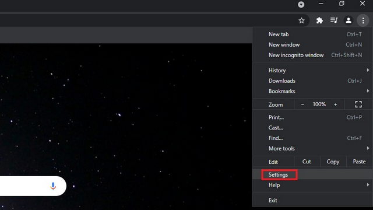The width and height of the screenshot is (373, 210).
Task: Choose Exit to quit Chrome
Action: pos(312,201)
